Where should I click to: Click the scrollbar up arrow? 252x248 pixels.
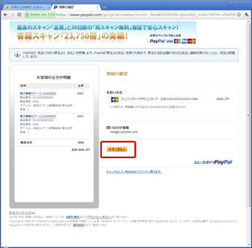click(x=249, y=22)
